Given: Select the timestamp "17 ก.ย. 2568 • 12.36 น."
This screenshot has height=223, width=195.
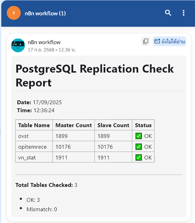Looking at the screenshot, I should 52,50.
